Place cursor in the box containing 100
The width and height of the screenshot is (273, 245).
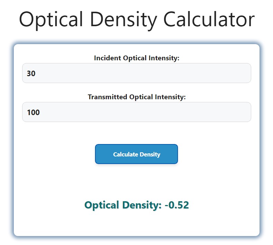(x=136, y=112)
